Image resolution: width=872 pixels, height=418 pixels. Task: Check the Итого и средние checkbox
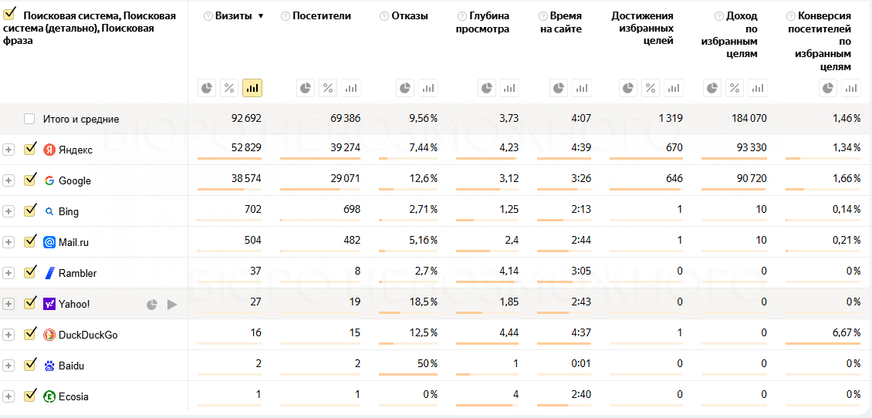point(29,119)
